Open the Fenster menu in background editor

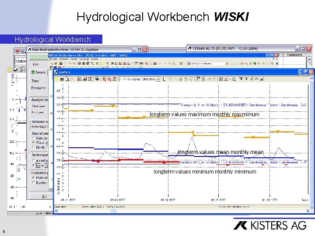pyautogui.click(x=94, y=59)
